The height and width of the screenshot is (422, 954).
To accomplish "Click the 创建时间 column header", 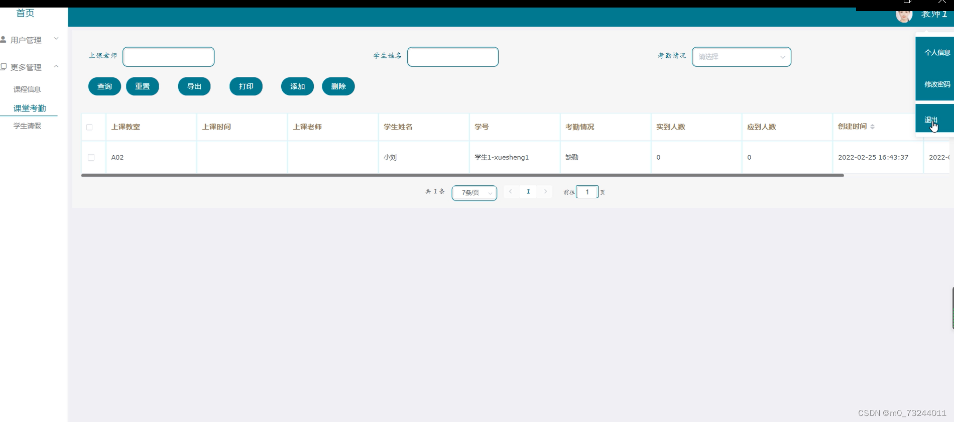I will click(x=852, y=127).
